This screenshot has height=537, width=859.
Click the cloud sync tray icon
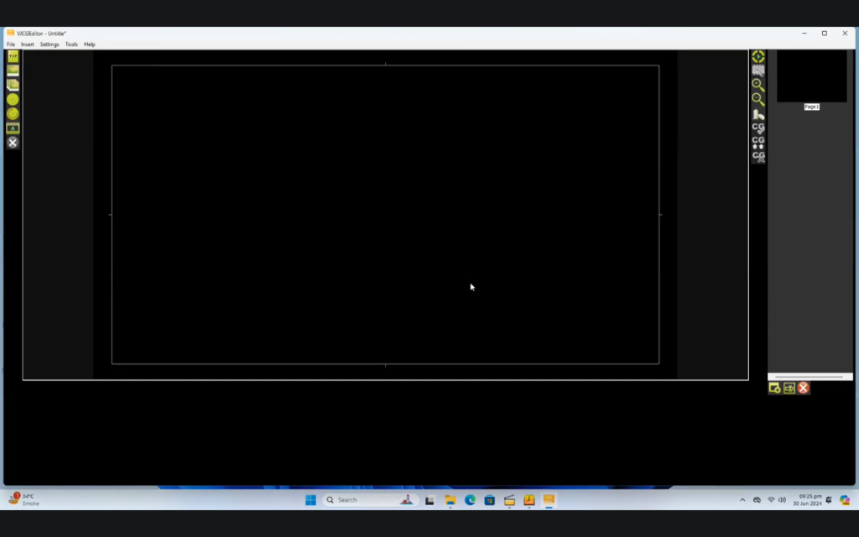757,500
